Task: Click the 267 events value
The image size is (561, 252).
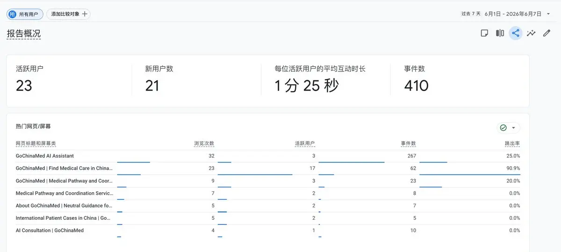Action: [412, 156]
